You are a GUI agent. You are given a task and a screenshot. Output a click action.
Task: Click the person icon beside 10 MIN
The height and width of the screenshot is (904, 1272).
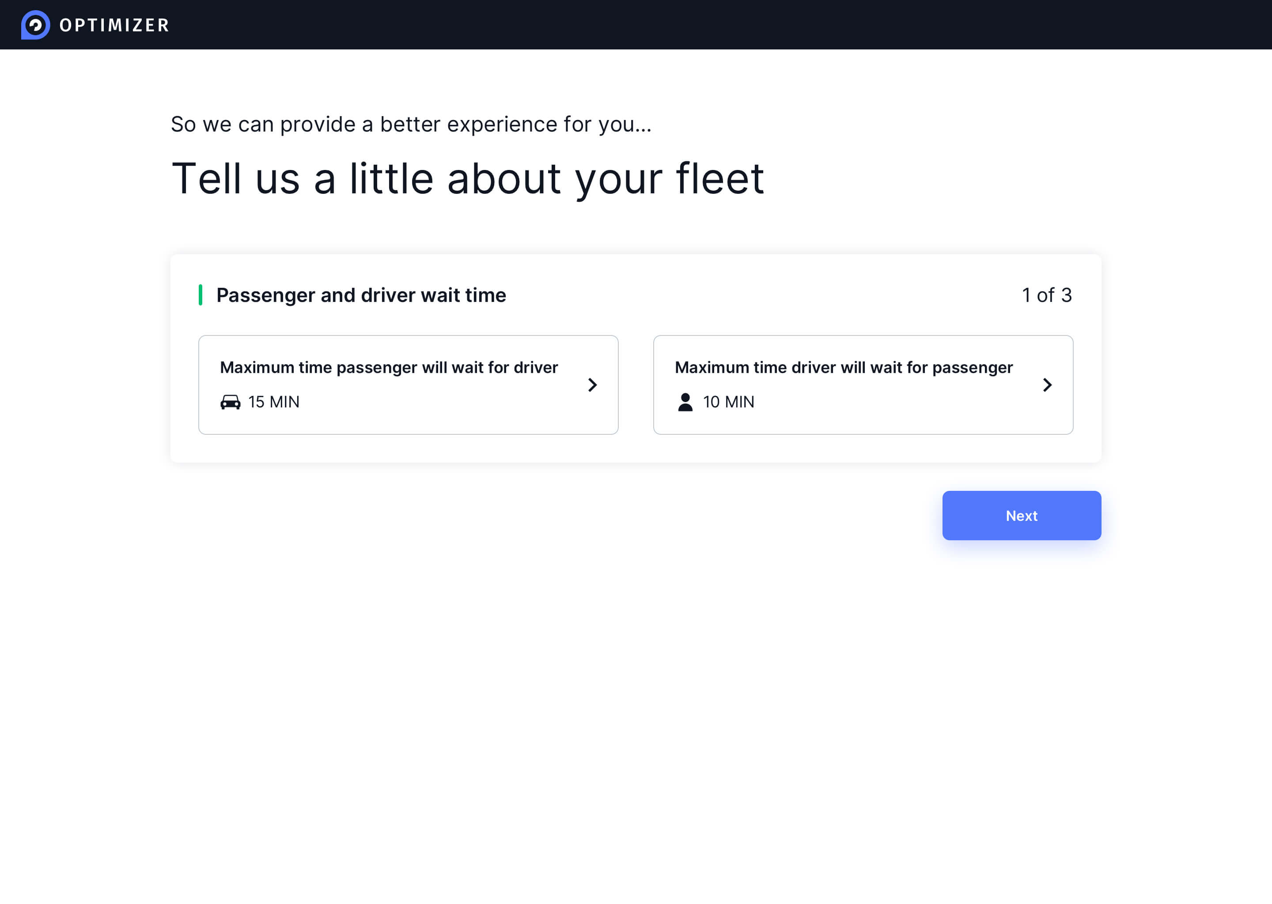pyautogui.click(x=685, y=402)
